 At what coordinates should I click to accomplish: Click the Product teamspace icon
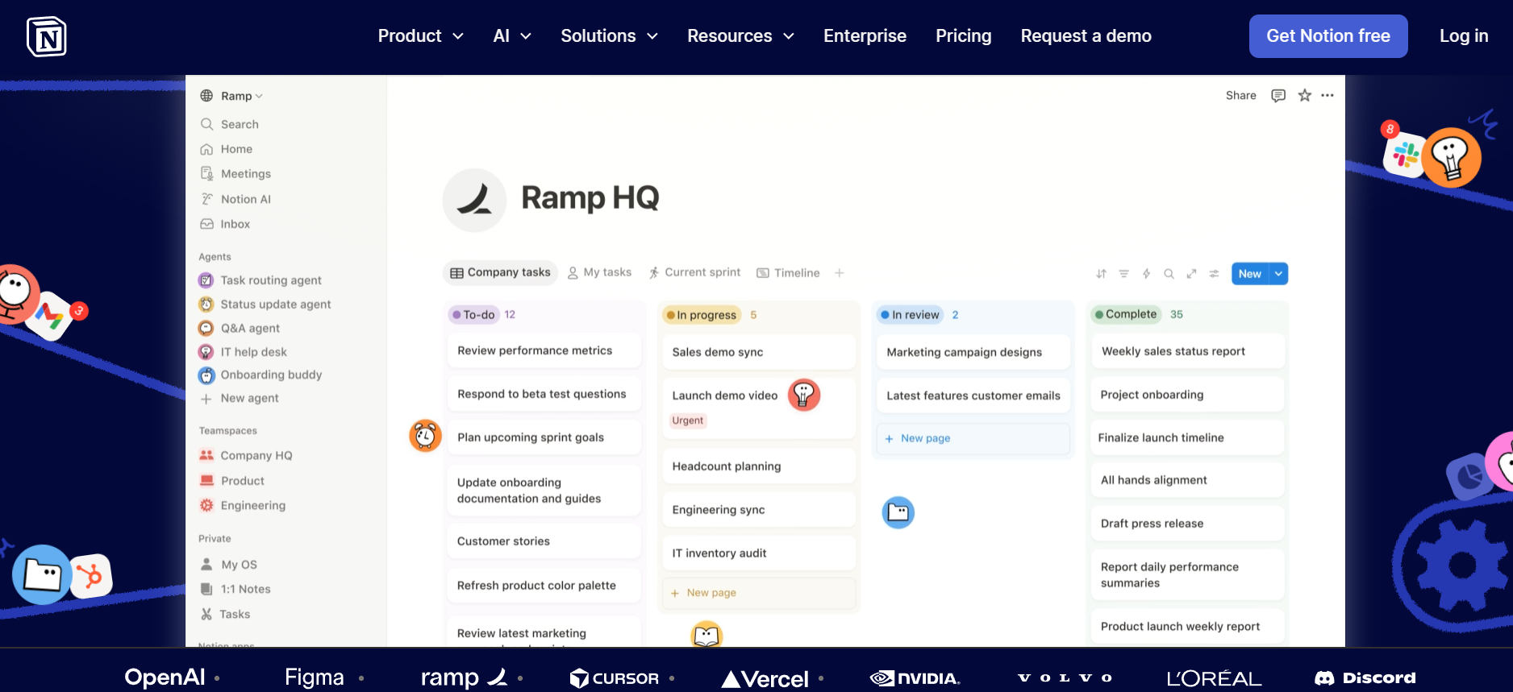(206, 481)
